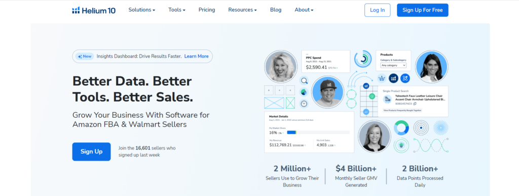Click the crown icon
This screenshot has width=519, height=196.
[x=382, y=78]
